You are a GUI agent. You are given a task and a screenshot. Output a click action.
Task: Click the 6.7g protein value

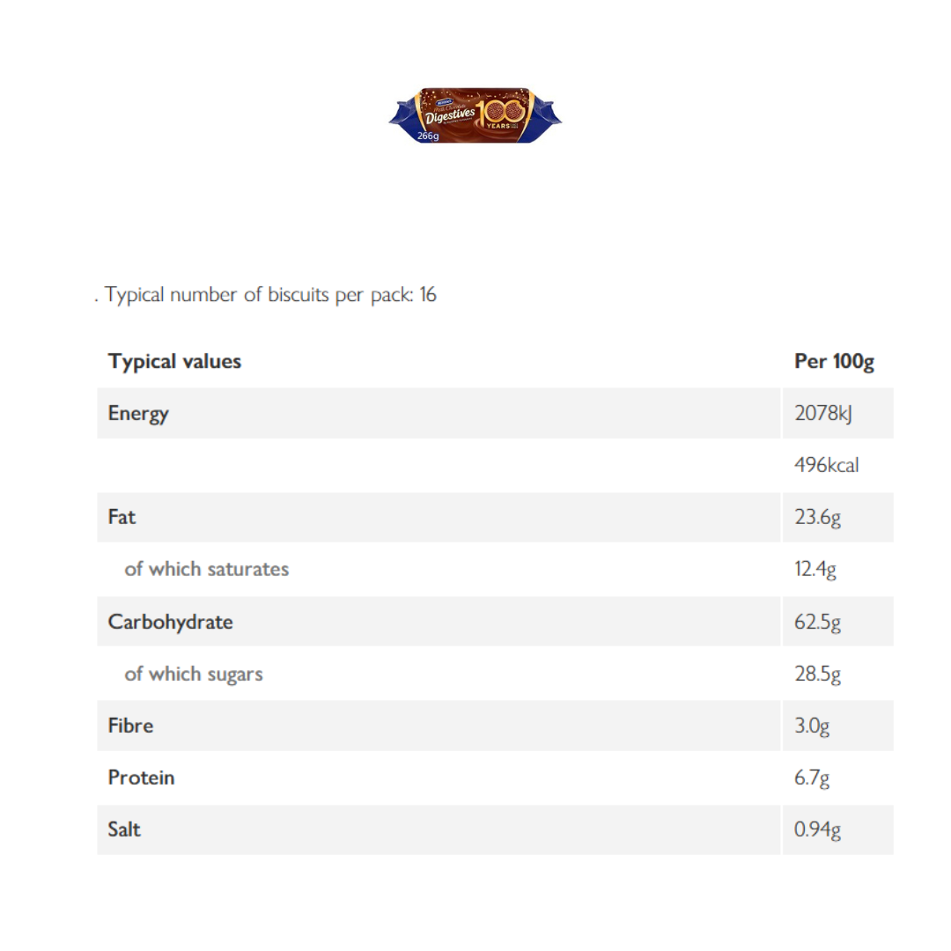click(812, 778)
